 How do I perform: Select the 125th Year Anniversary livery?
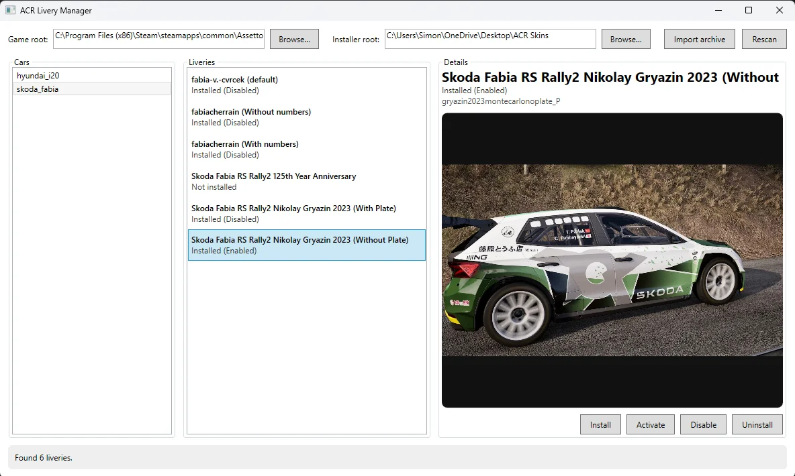click(x=307, y=181)
